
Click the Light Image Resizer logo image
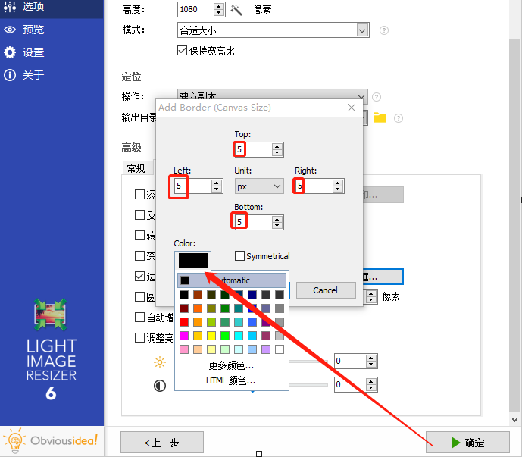[x=50, y=315]
